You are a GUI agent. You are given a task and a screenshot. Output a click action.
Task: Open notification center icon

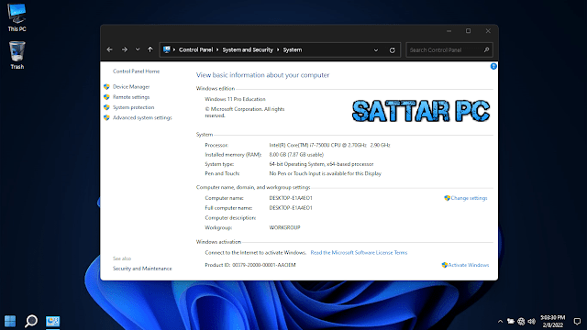tap(577, 321)
